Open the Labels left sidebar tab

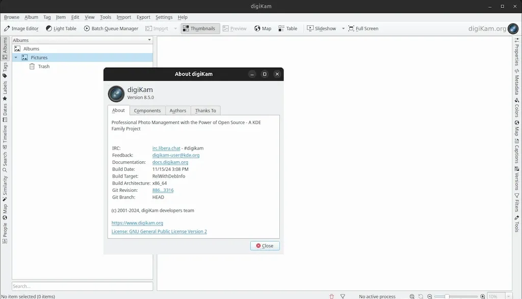(x=5, y=91)
